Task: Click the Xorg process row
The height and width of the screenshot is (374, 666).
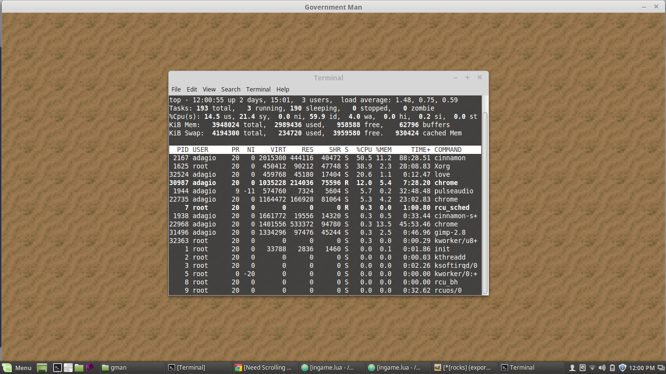Action: 325,166
